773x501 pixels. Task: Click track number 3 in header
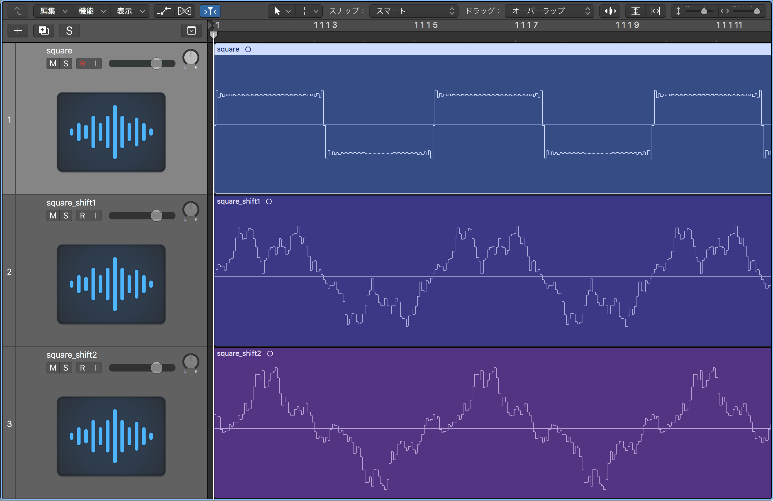(9, 424)
